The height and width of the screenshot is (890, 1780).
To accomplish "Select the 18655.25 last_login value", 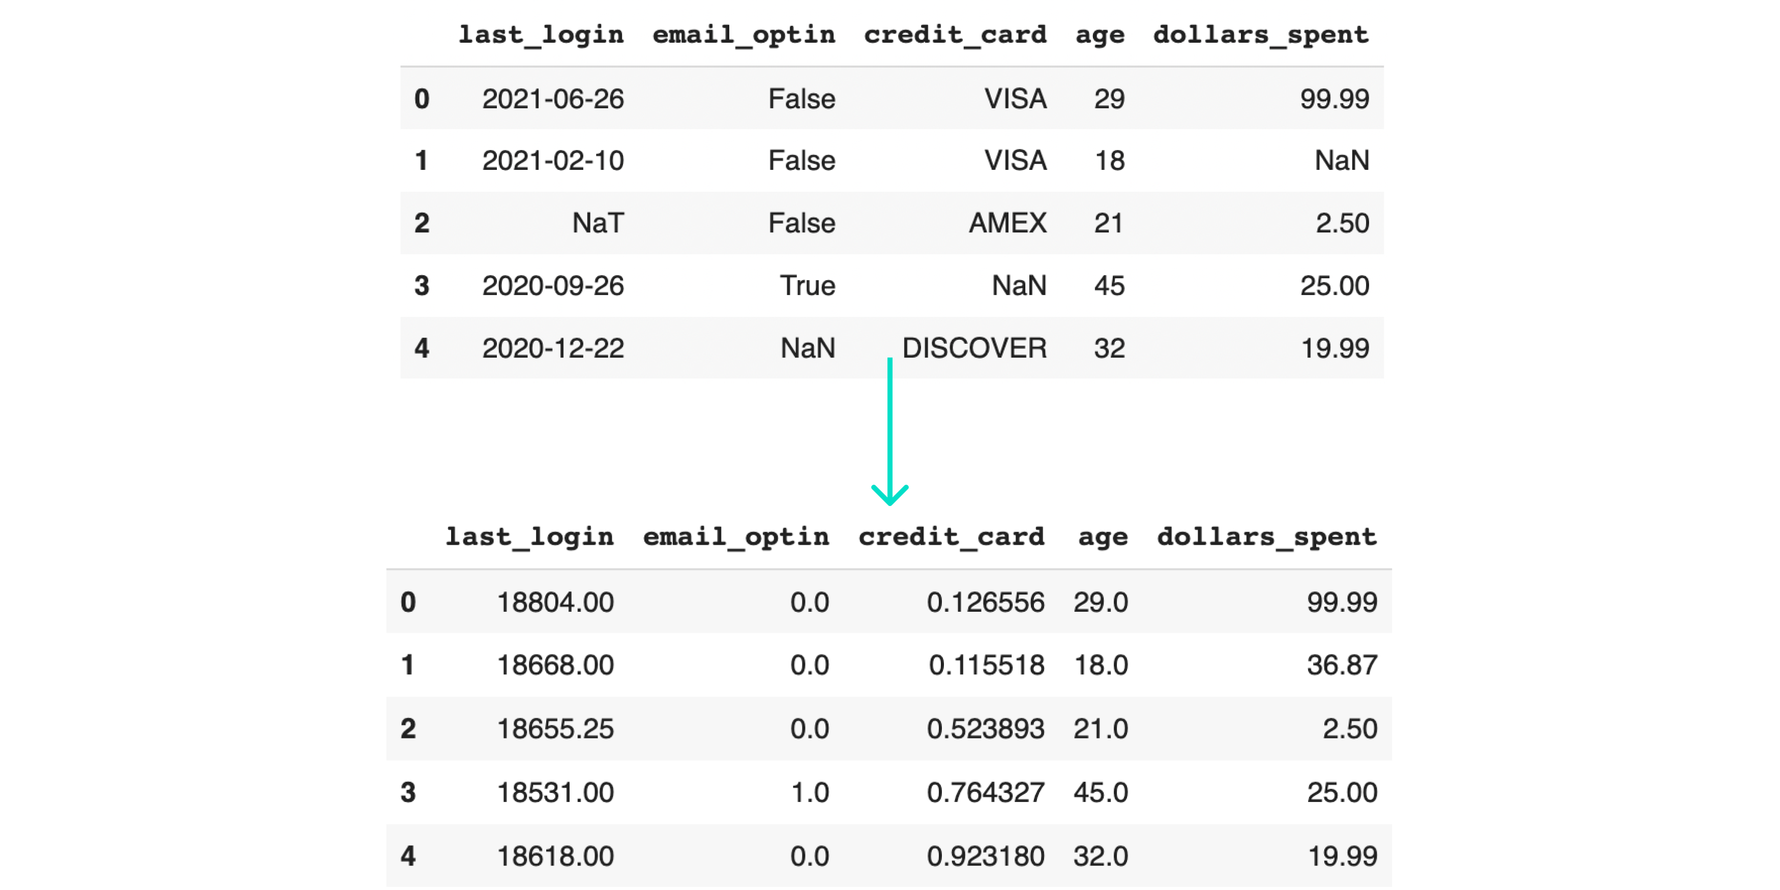I will coord(555,729).
